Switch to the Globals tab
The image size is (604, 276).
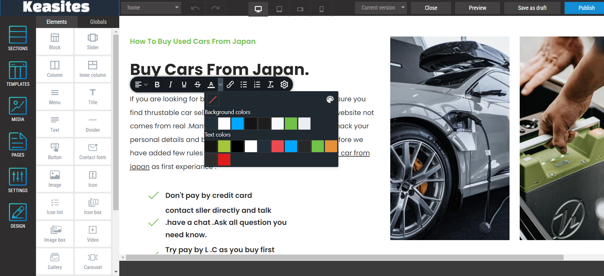pos(98,22)
